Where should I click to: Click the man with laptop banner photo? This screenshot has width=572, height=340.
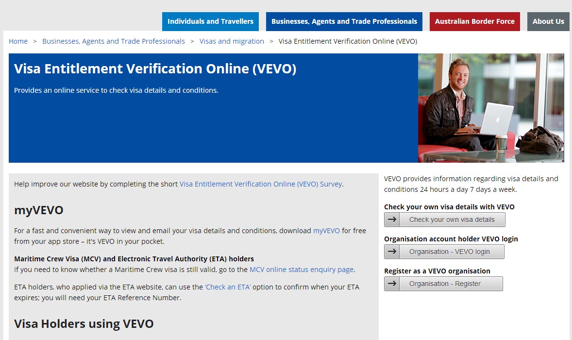[x=491, y=108]
